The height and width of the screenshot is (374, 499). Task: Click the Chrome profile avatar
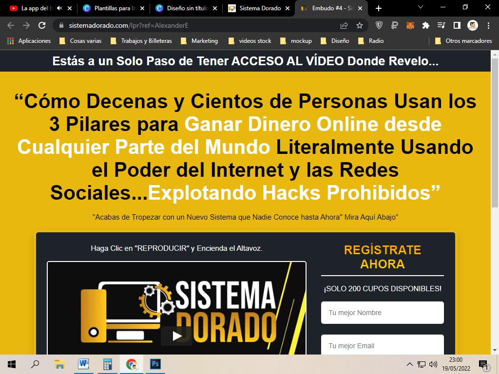tap(472, 25)
